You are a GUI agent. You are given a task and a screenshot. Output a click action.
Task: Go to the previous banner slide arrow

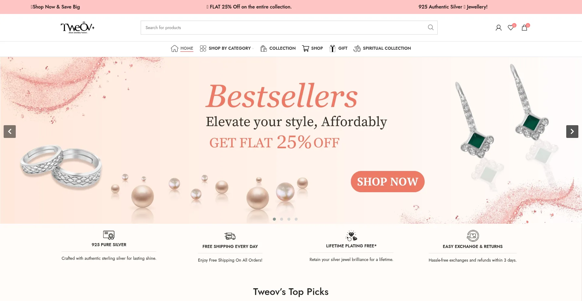10,132
